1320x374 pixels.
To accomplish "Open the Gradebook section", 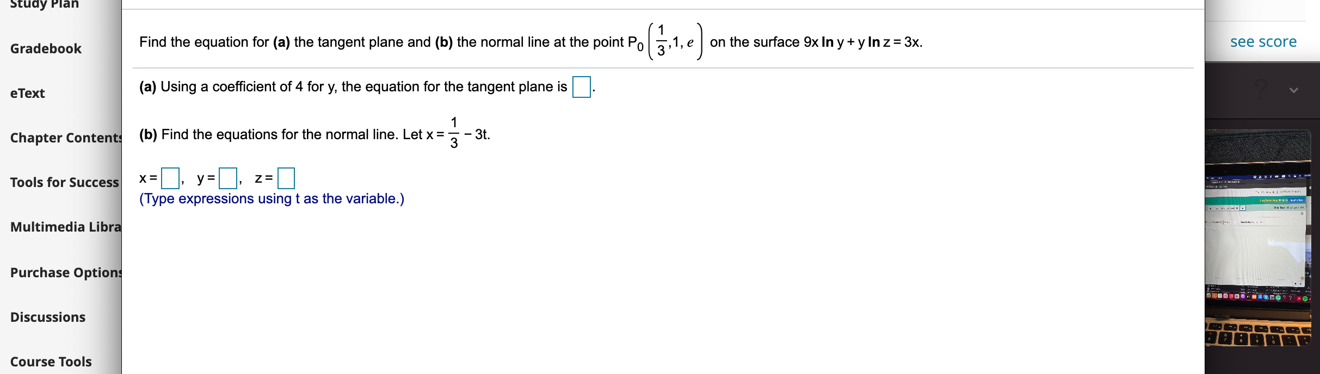I will (46, 48).
